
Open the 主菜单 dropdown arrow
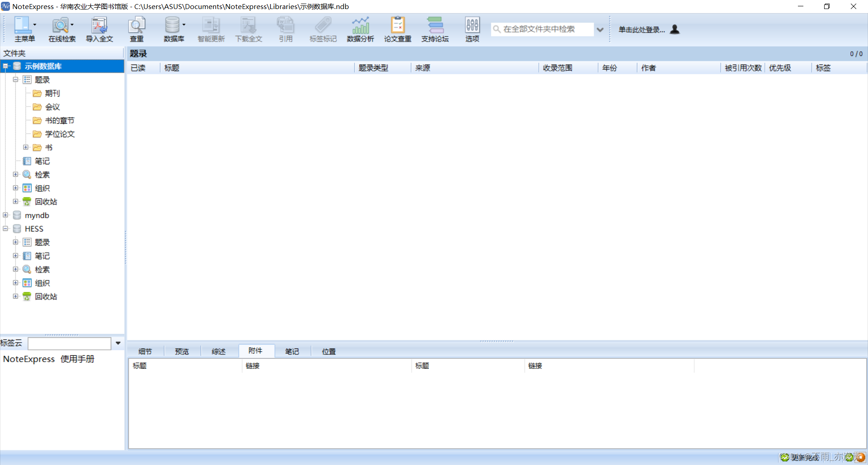pos(35,25)
